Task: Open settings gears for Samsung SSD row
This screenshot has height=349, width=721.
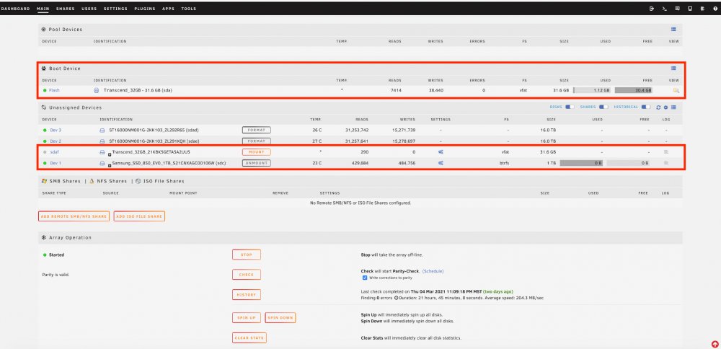Action: coord(441,163)
